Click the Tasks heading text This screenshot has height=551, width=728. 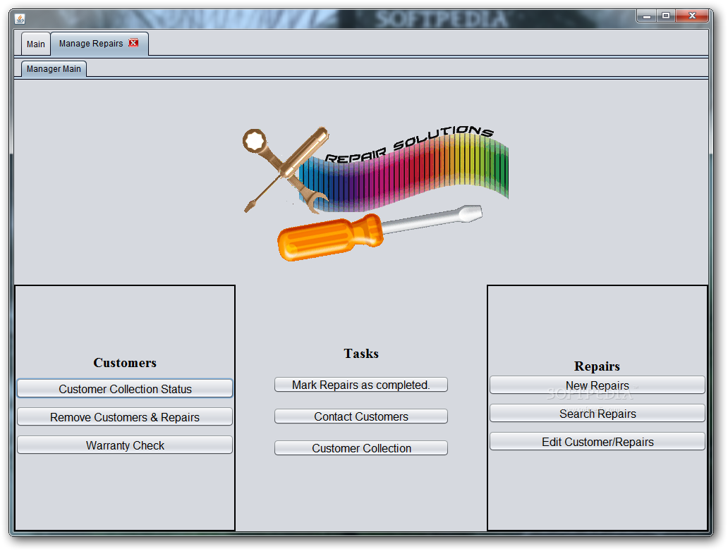(x=361, y=354)
